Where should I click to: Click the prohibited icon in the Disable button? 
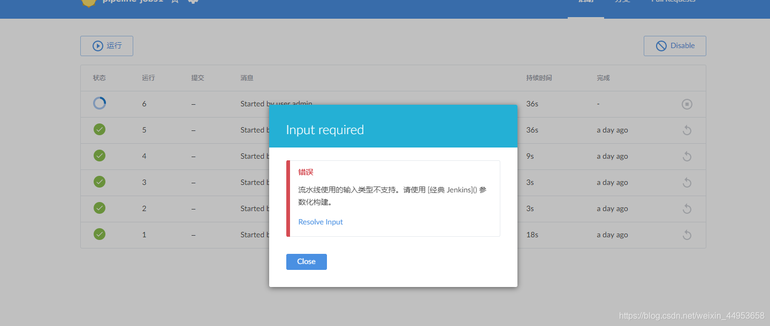(x=661, y=46)
